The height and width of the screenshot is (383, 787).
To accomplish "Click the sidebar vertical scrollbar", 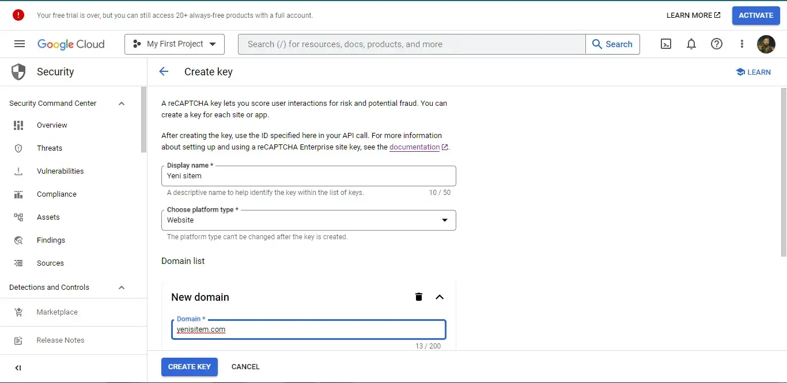I will (x=144, y=120).
